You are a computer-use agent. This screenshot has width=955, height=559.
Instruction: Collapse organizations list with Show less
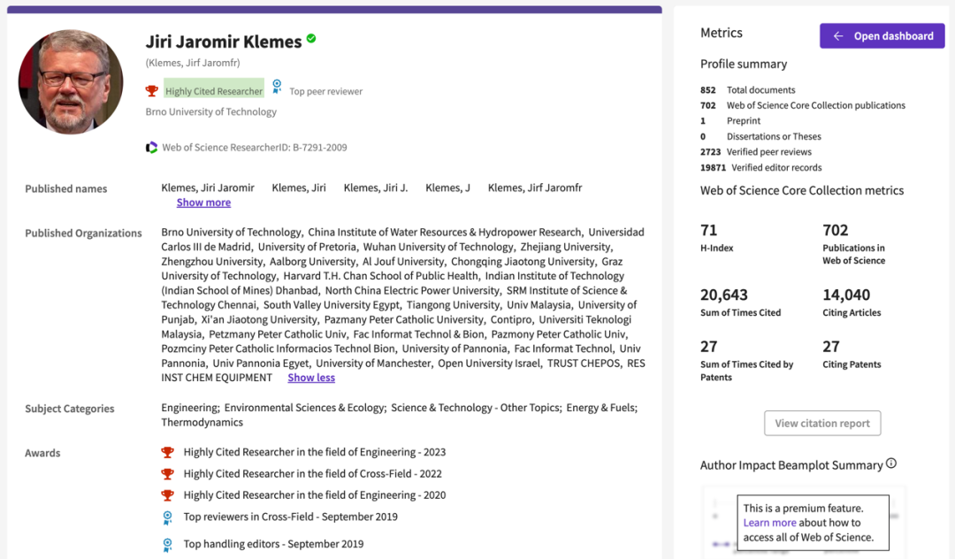pos(311,378)
